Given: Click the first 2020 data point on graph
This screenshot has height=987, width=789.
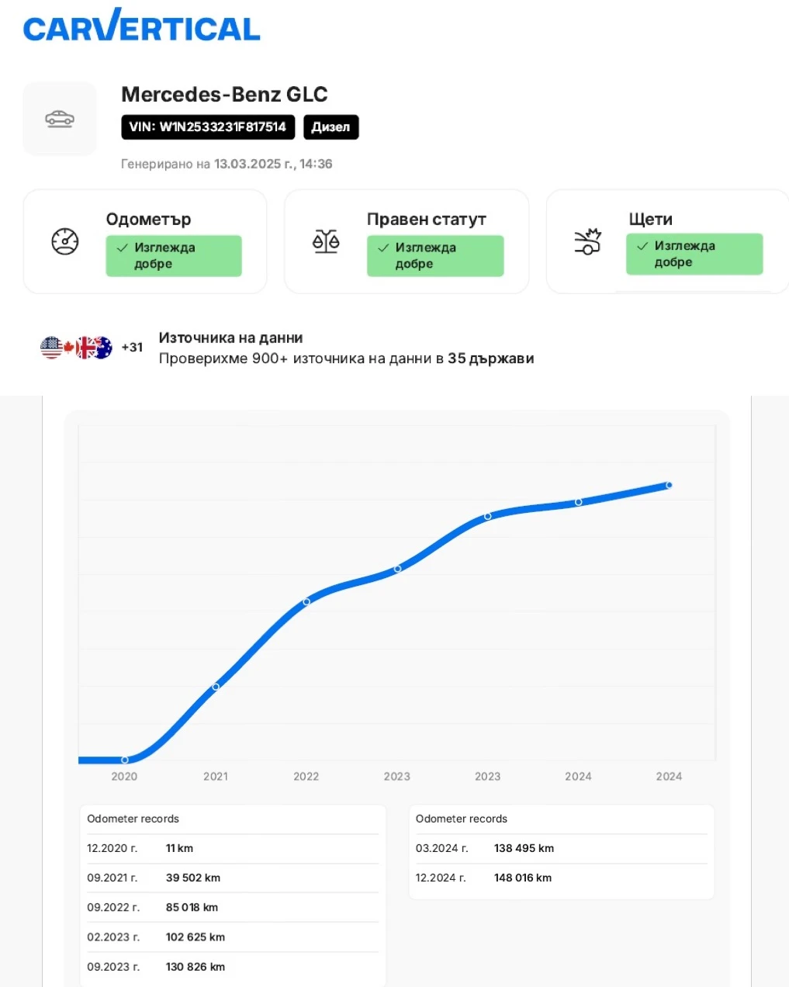Looking at the screenshot, I should click(125, 760).
